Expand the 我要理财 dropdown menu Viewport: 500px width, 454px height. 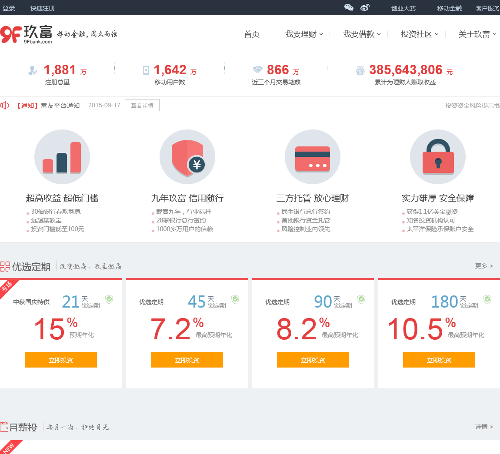click(x=304, y=34)
